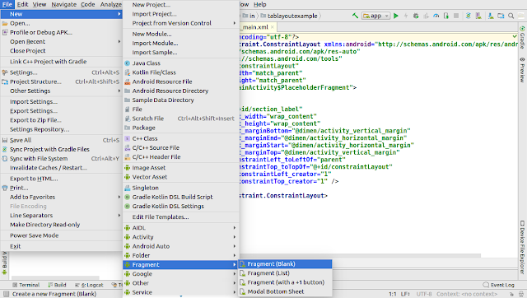Expand the Activity submenu
Image resolution: width=527 pixels, height=298 pixels.
(x=181, y=237)
